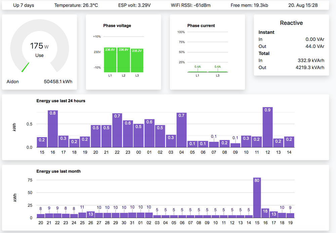
Task: Select the L2 voltage bar showing 236.9V
Action: point(124,60)
